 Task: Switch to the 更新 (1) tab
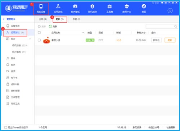pos(60,19)
